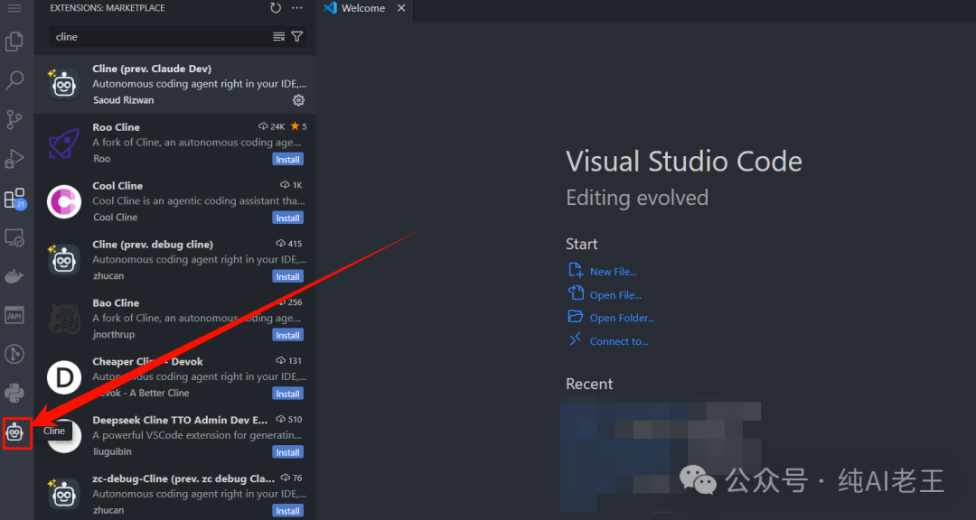Viewport: 976px width, 520px height.
Task: Click the New File... link
Action: point(613,272)
